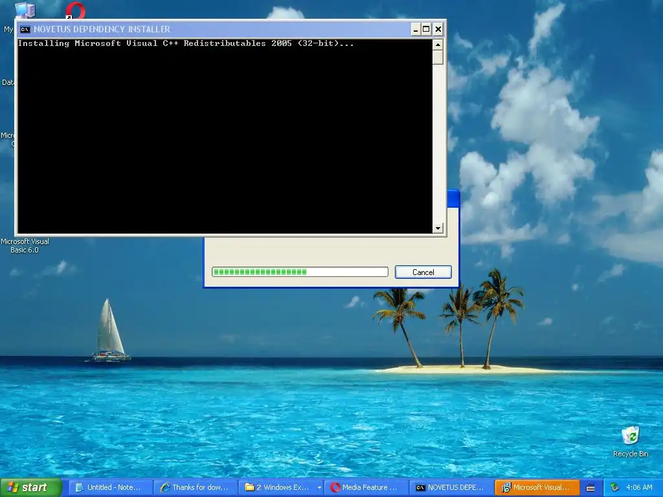Click the console icon on NOVETUS taskbar button
Image resolution: width=663 pixels, height=497 pixels.
pyautogui.click(x=420, y=488)
